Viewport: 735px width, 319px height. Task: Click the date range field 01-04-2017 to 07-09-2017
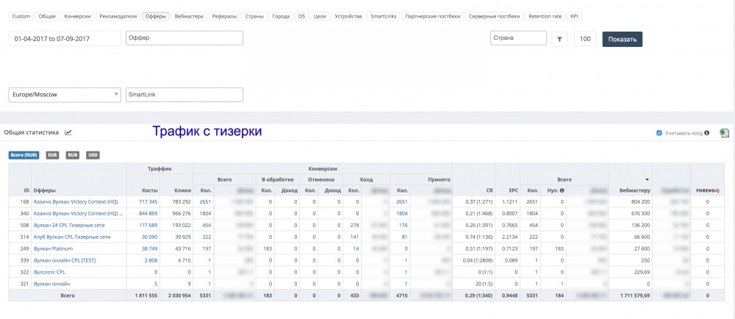pos(65,39)
